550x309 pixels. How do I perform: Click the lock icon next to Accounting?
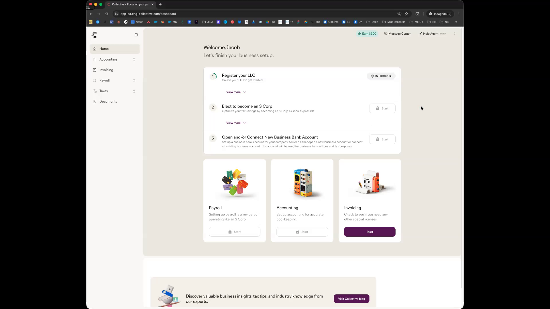point(134,60)
